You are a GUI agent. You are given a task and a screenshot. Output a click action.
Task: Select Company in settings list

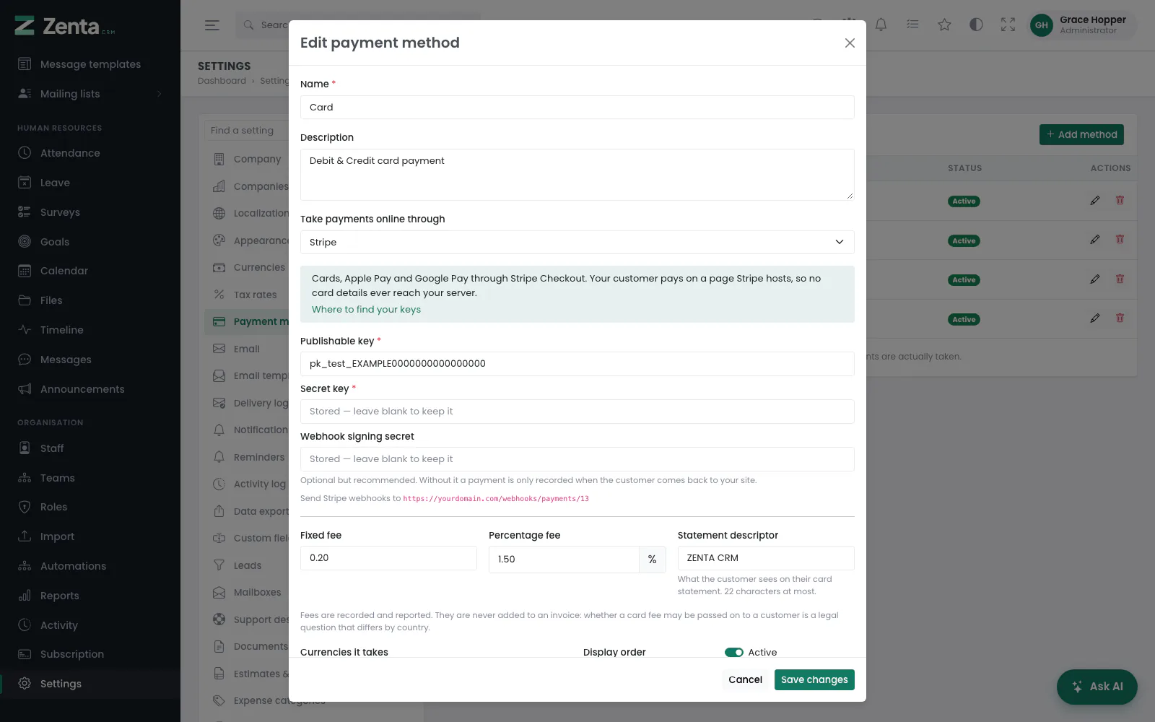pyautogui.click(x=247, y=159)
